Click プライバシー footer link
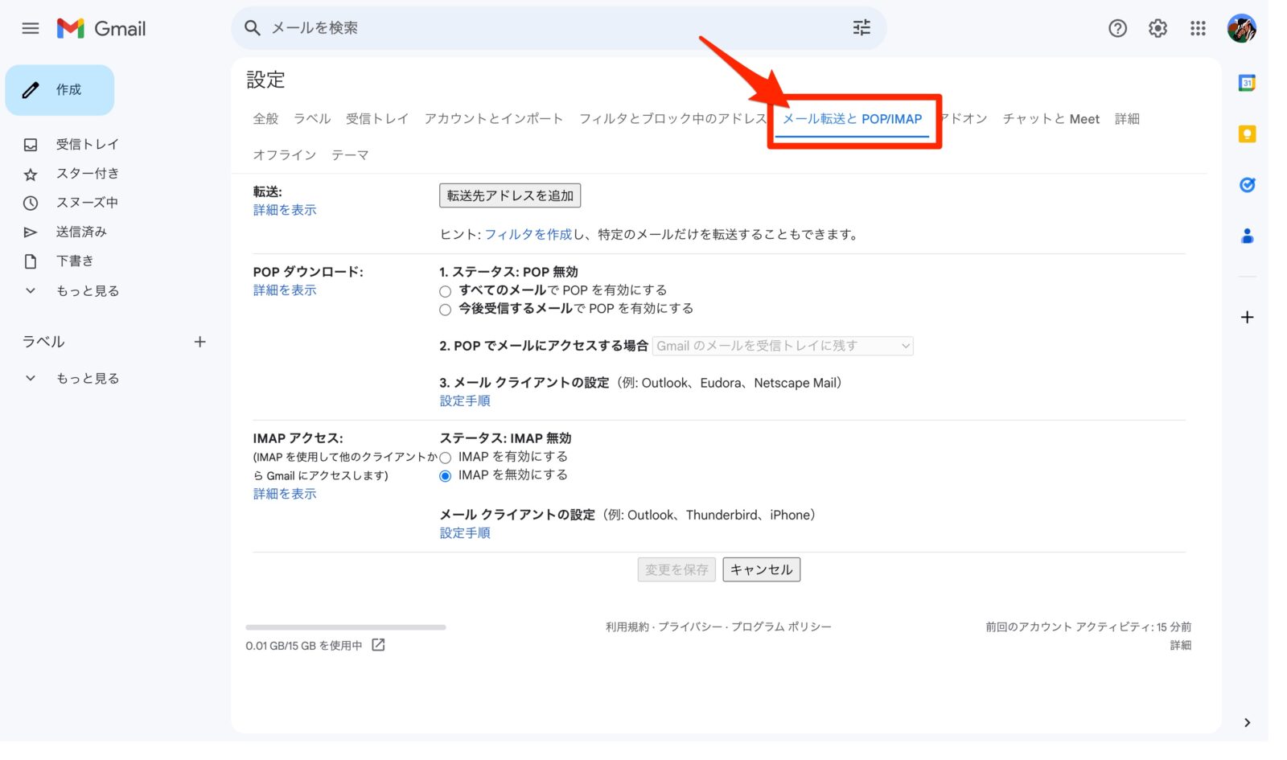The image size is (1287, 760). (x=690, y=627)
